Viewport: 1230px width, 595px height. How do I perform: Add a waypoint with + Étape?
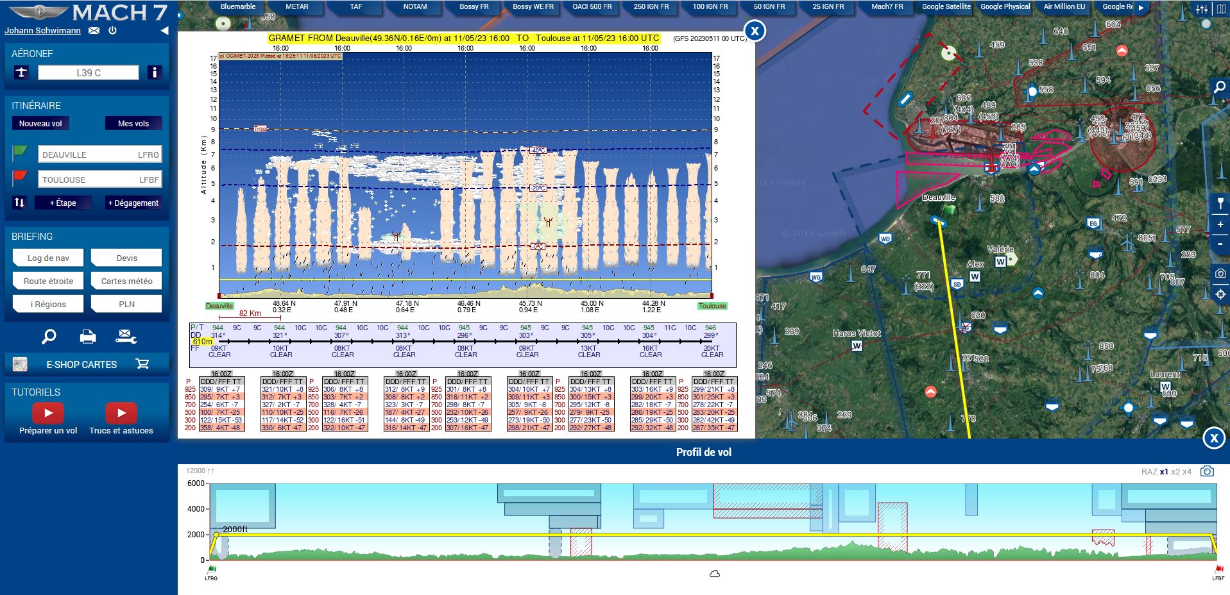coord(63,203)
